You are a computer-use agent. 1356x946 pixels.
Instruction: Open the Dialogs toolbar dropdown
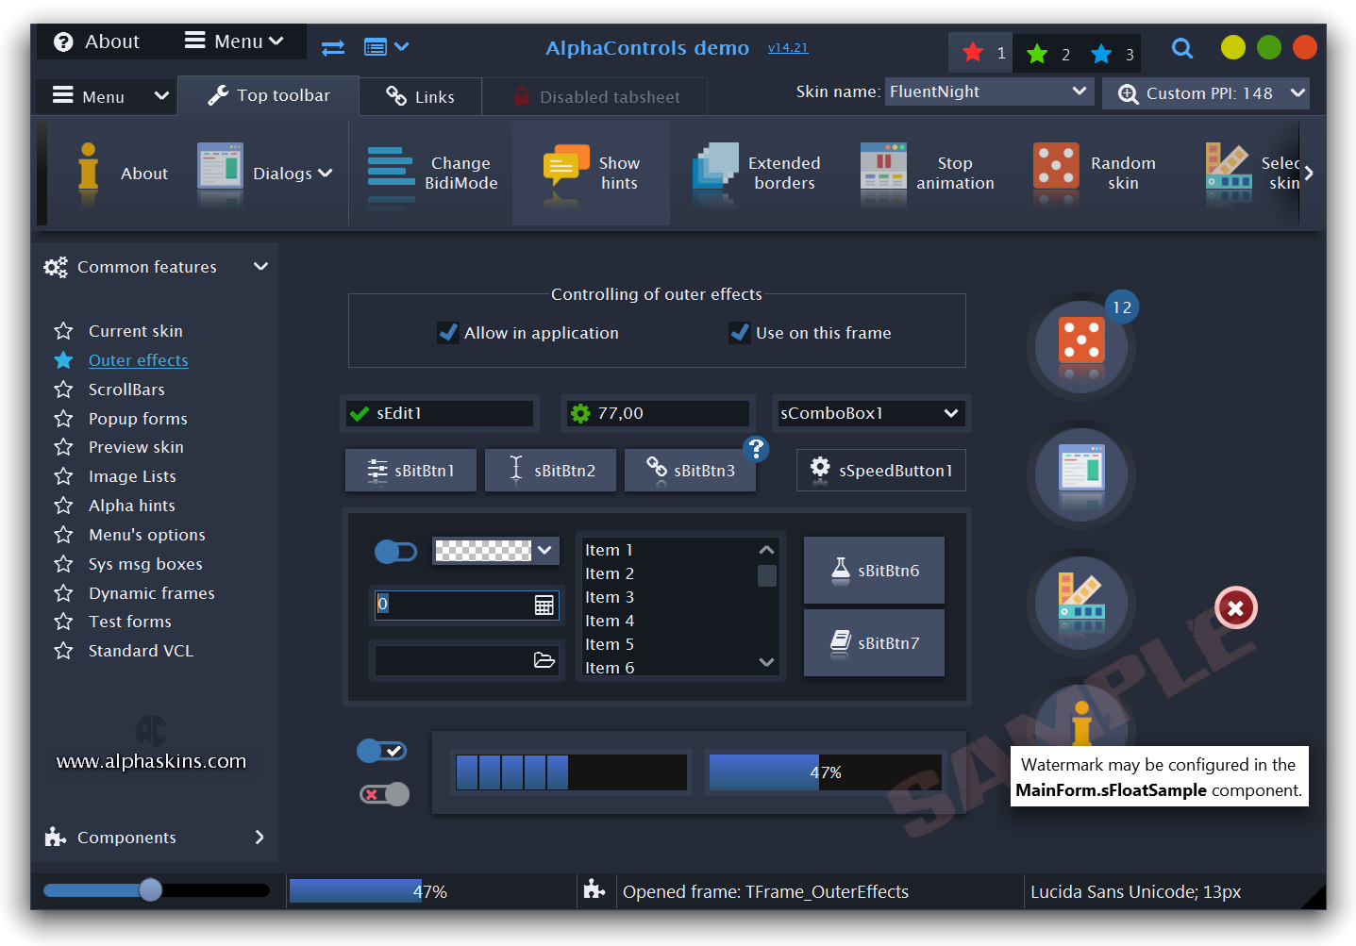(264, 174)
